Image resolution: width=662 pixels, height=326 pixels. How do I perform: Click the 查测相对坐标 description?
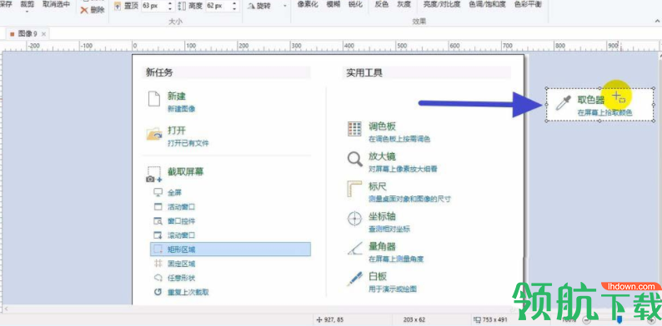point(389,230)
